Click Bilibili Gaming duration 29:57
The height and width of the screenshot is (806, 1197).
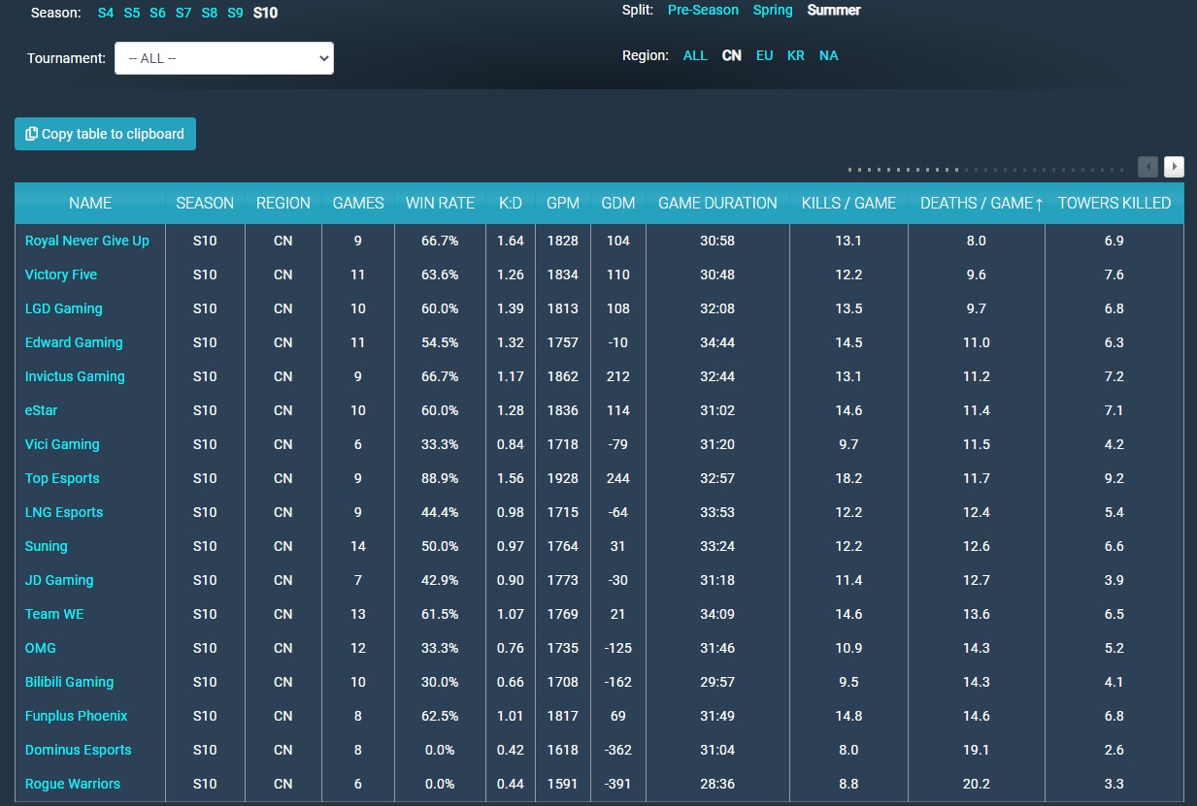pos(717,682)
